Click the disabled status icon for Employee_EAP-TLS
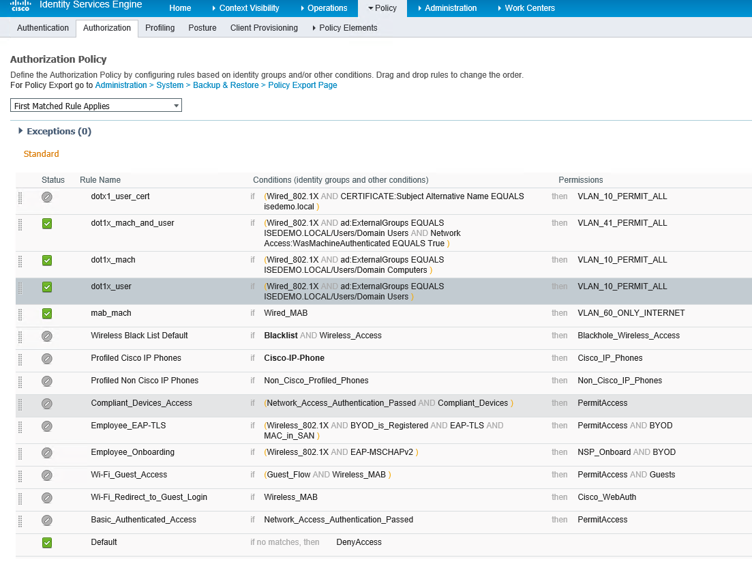This screenshot has width=752, height=562. tap(47, 426)
